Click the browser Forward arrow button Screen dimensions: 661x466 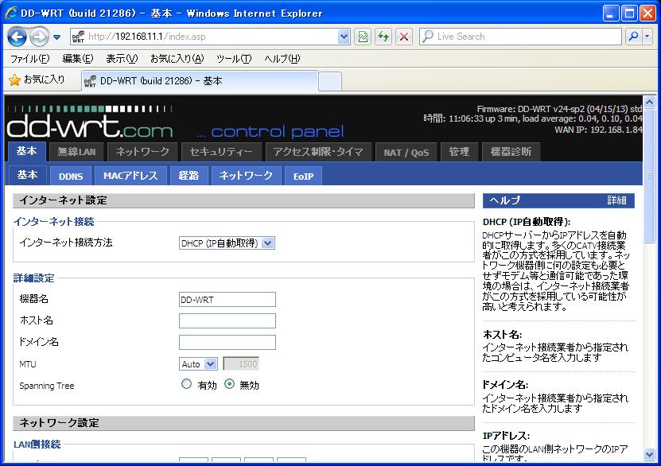click(39, 37)
